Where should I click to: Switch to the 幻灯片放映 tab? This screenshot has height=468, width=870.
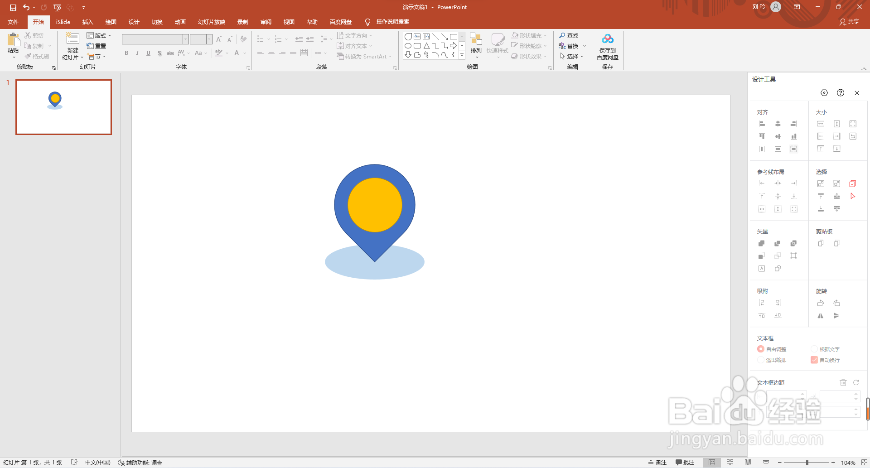tap(211, 22)
